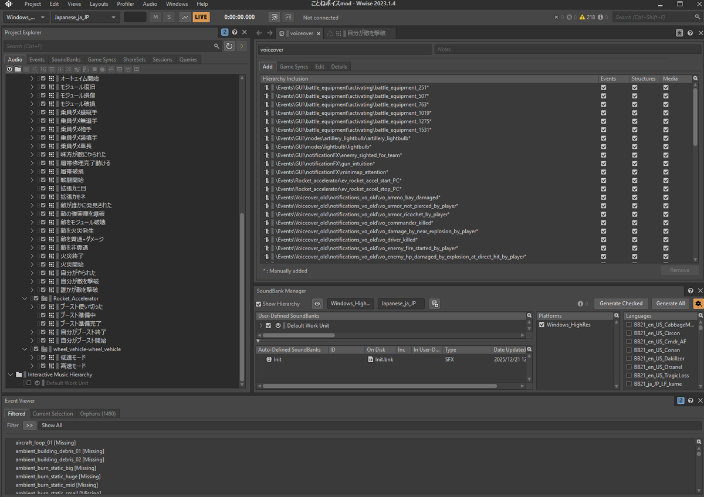The width and height of the screenshot is (704, 497).
Task: Click the number 2 badge in Event Viewer header
Action: (x=681, y=401)
